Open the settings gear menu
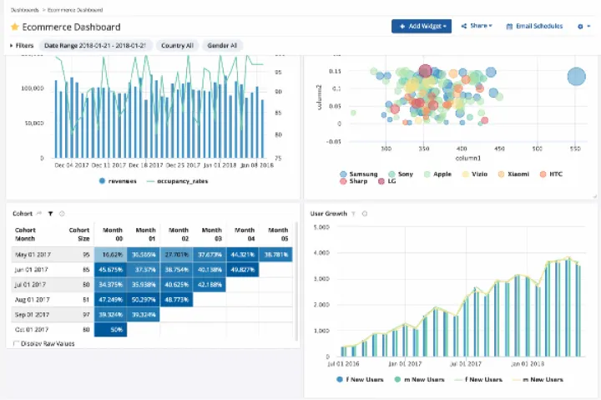601x400 pixels. (x=583, y=27)
